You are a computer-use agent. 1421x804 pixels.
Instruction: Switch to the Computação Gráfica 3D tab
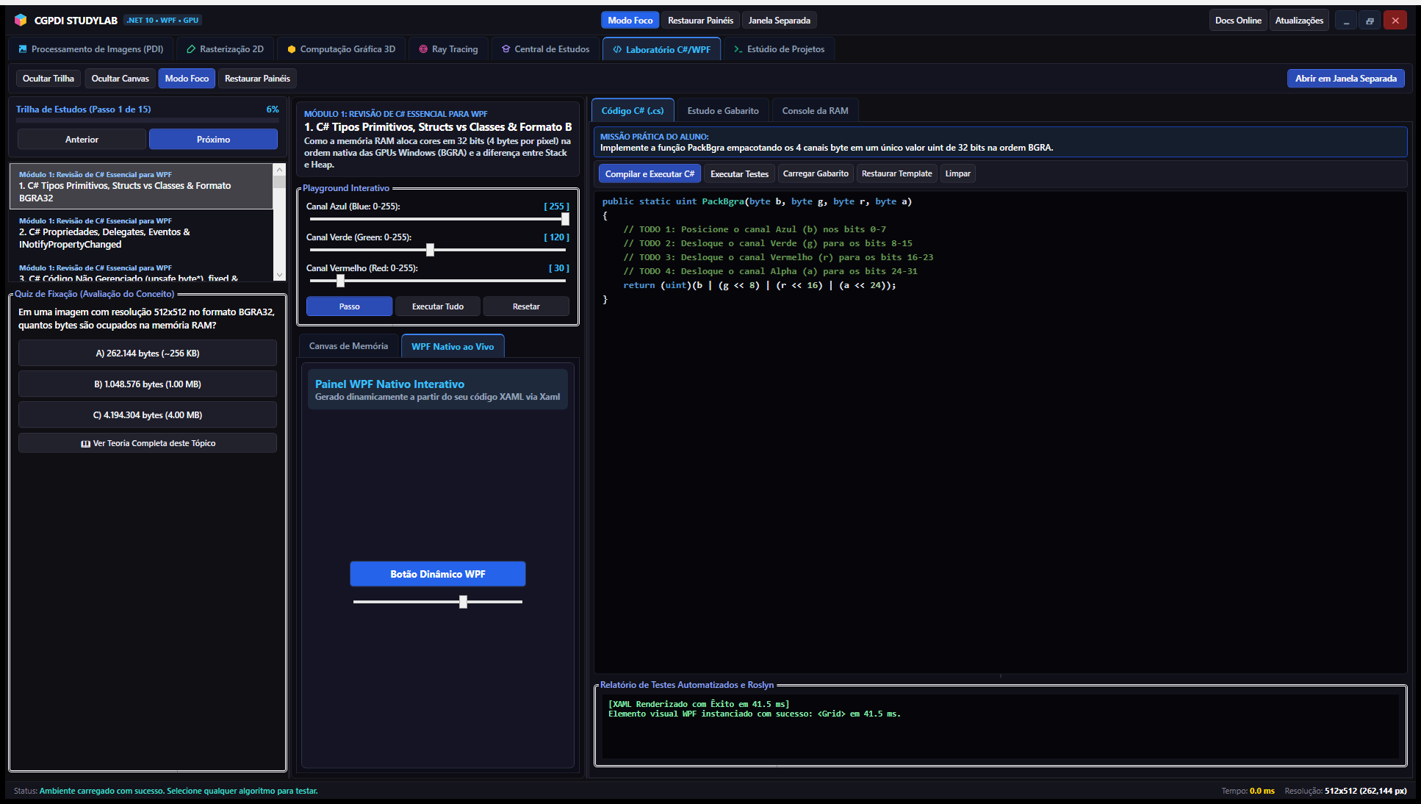pyautogui.click(x=342, y=49)
